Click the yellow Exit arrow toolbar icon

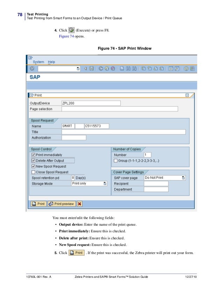pyautogui.click(x=107, y=69)
